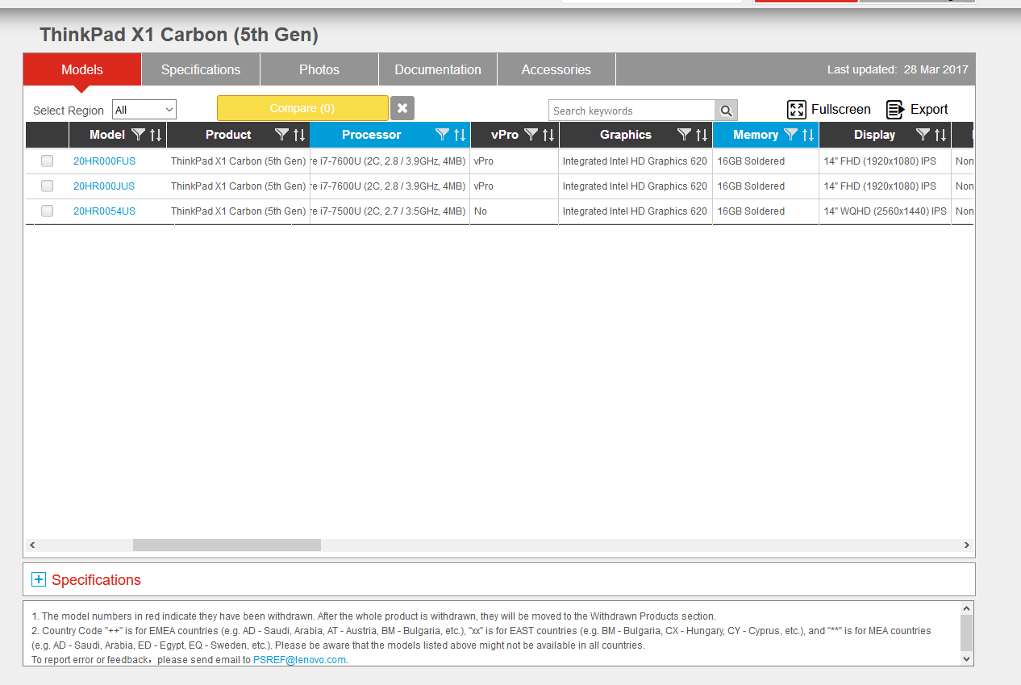Image resolution: width=1021 pixels, height=685 pixels.
Task: Clear compare selection with X button
Action: click(x=402, y=108)
